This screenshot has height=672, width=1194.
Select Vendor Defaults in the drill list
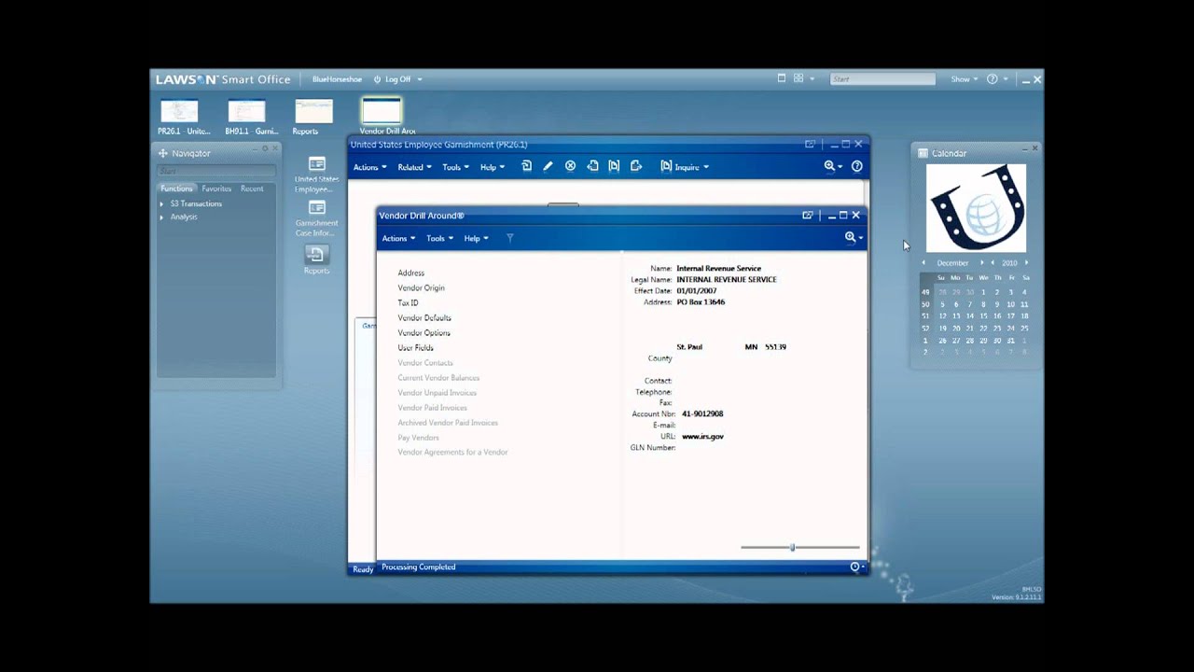tap(424, 317)
